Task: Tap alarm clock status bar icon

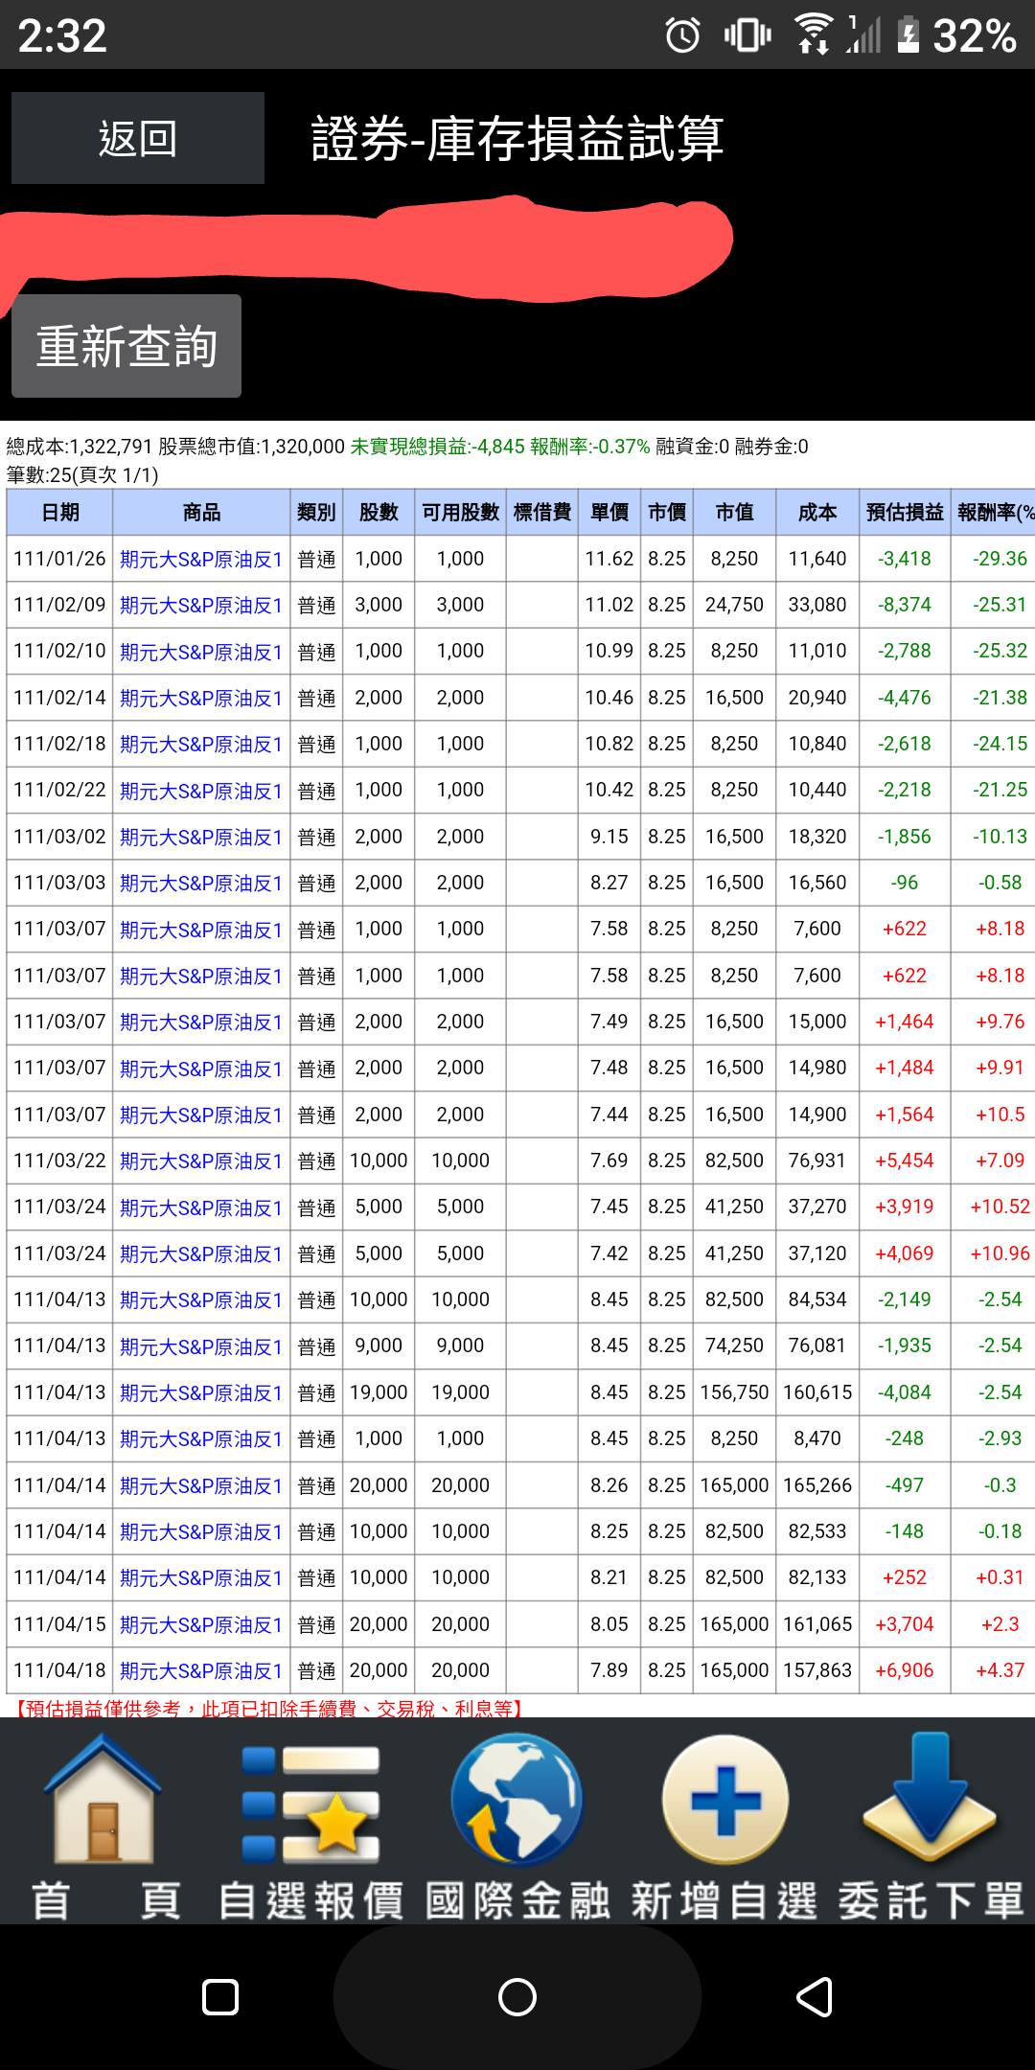Action: [x=682, y=35]
